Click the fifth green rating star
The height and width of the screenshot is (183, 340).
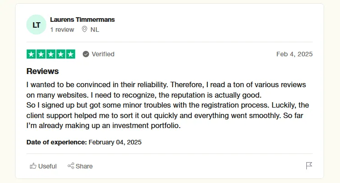(70, 54)
